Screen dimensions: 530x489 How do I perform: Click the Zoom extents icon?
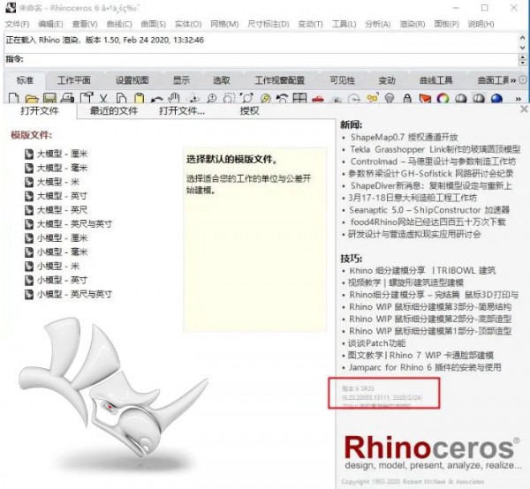pos(247,99)
